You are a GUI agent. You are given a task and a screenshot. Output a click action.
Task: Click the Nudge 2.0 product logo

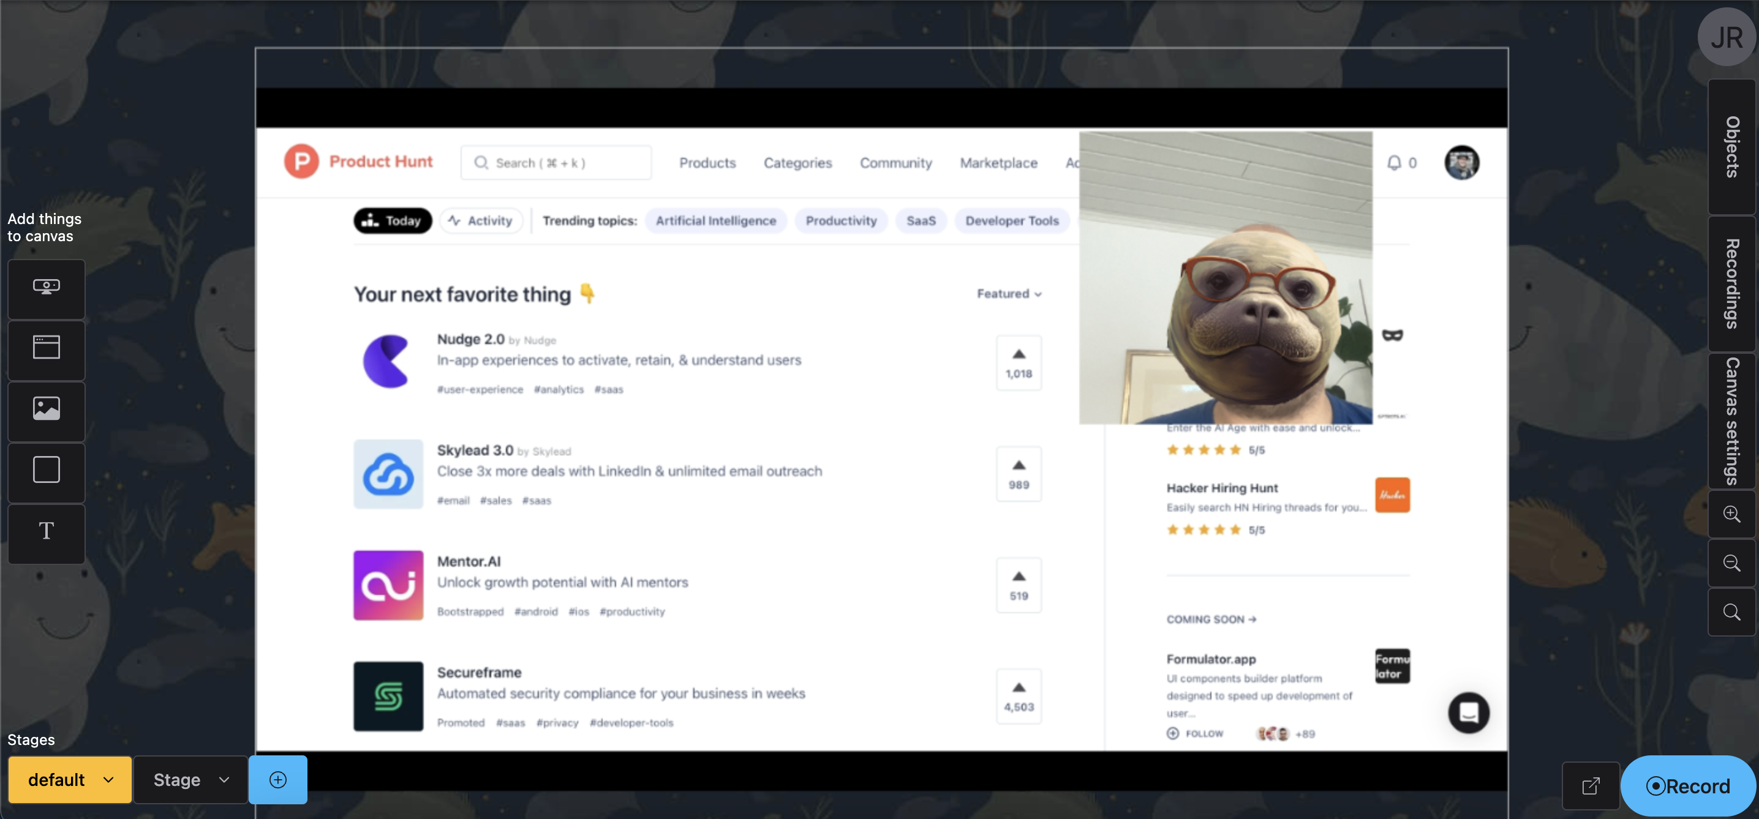pyautogui.click(x=388, y=362)
